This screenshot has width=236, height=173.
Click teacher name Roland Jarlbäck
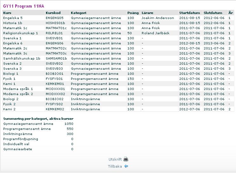click(x=155, y=33)
